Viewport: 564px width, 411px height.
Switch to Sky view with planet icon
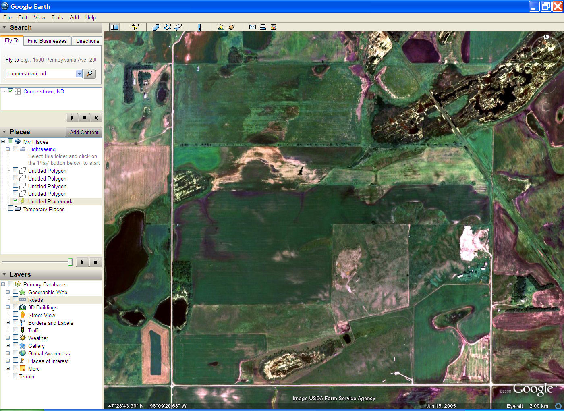point(231,27)
